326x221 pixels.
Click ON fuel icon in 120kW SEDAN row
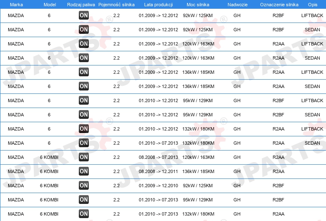[84, 58]
